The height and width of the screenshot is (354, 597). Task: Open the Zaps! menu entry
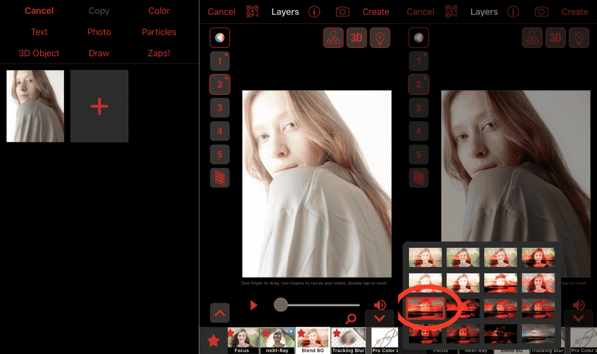[x=159, y=53]
